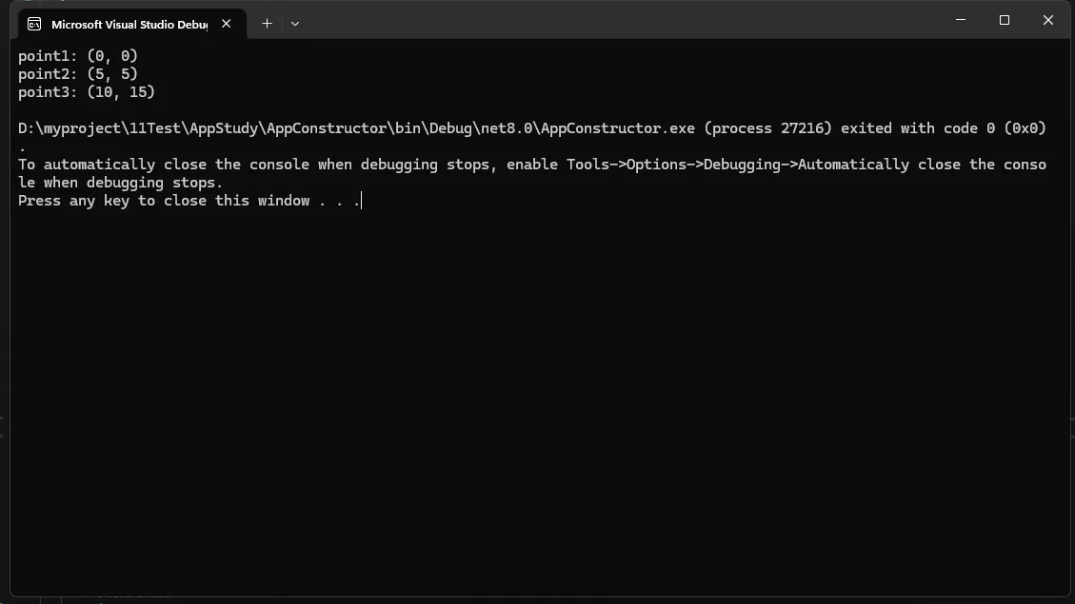Close the Microsoft Visual Studio Debug tab

[x=227, y=24]
